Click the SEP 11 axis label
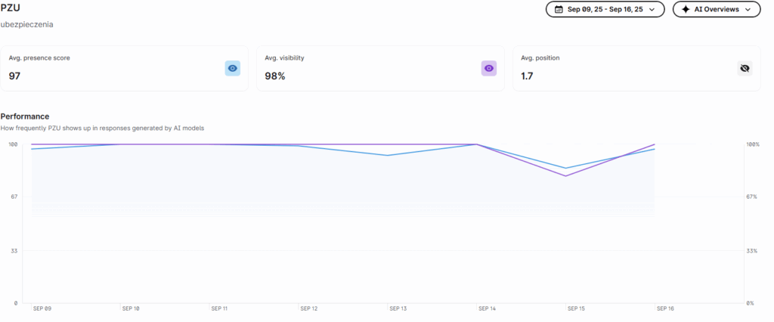774x322 pixels. [x=219, y=308]
